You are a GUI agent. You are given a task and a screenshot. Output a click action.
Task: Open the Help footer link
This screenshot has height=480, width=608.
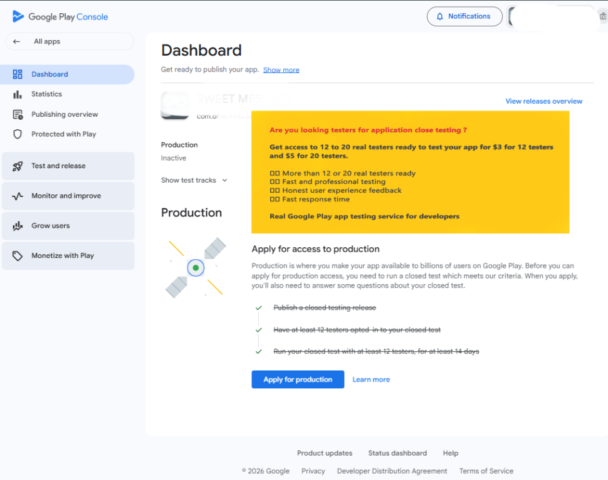pos(451,453)
